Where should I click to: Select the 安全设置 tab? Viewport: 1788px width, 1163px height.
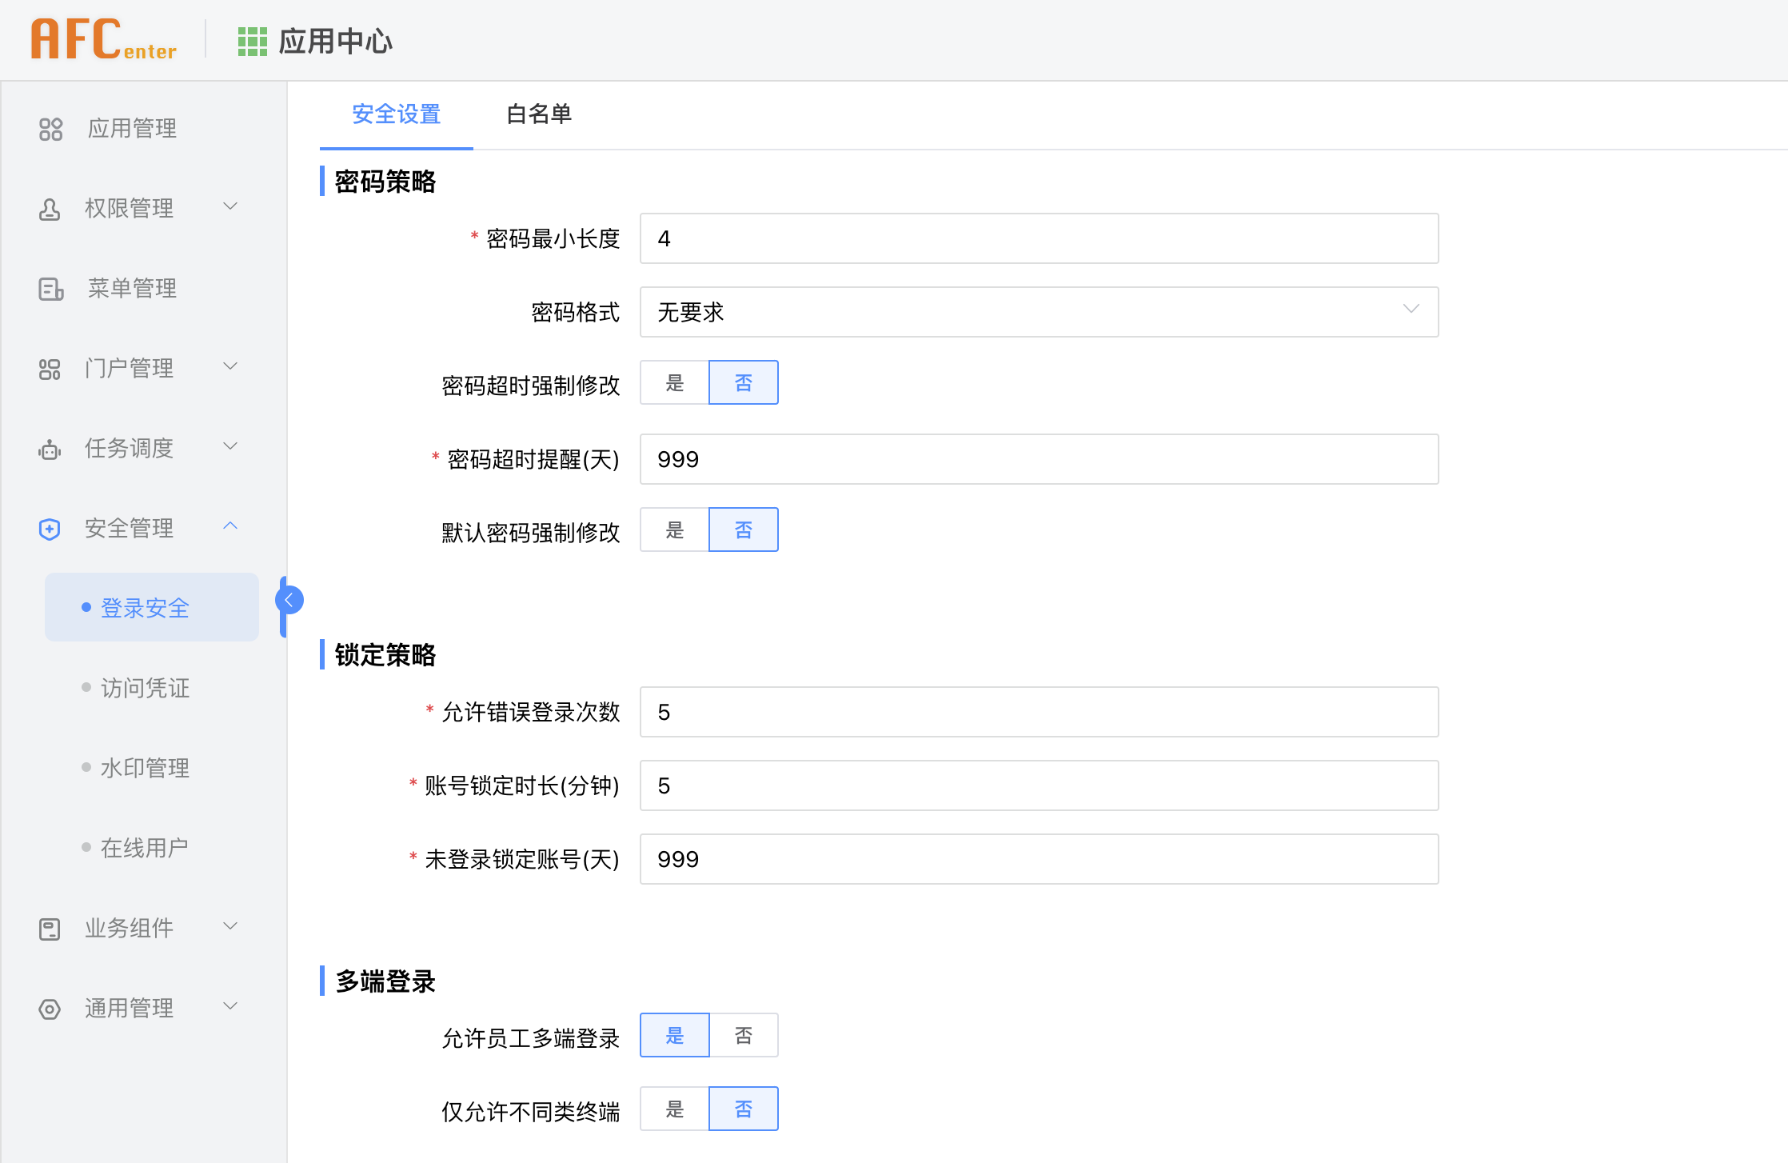coord(396,114)
